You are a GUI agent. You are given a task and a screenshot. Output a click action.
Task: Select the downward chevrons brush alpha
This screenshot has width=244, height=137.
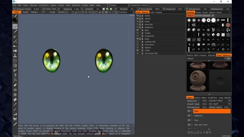pos(213,30)
